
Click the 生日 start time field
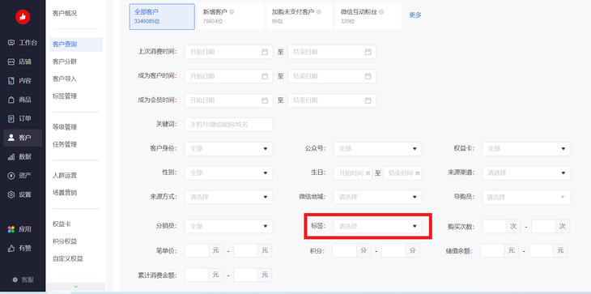353,173
